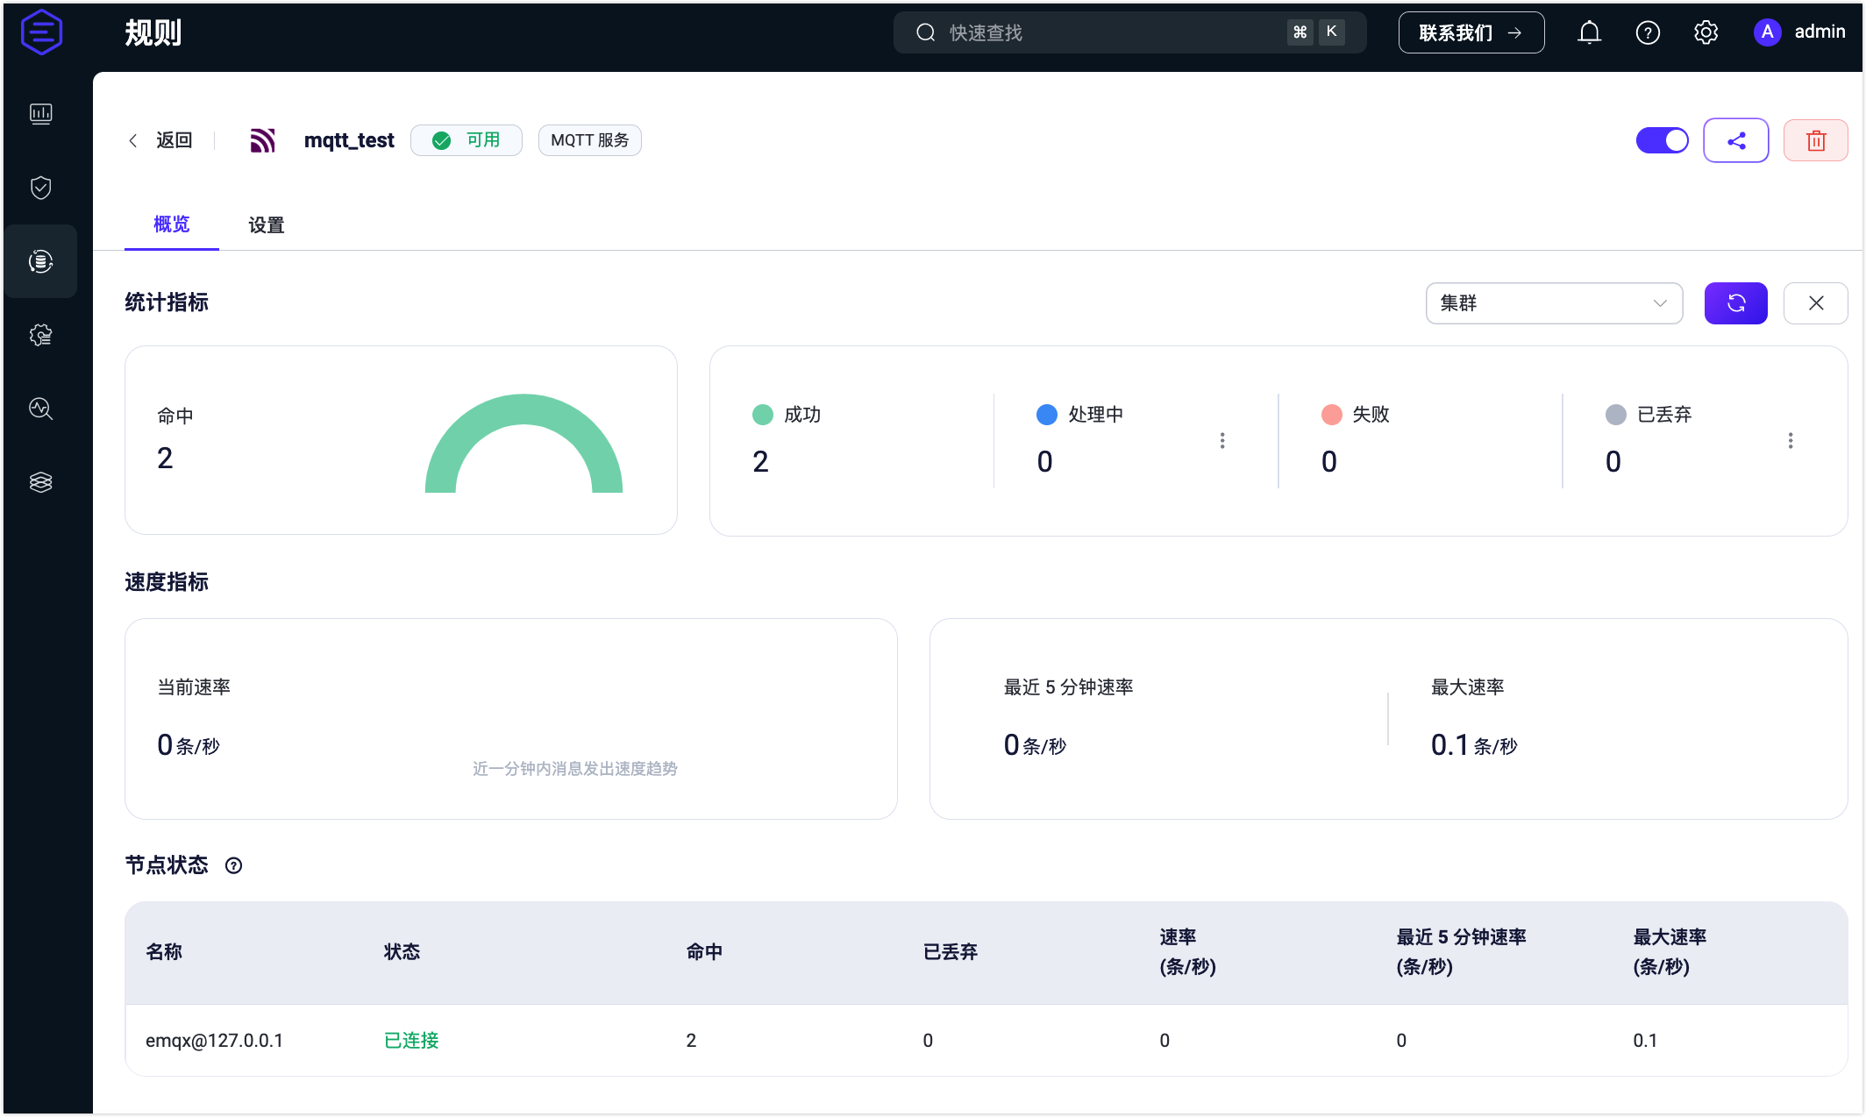Open the layers stack sidebar icon
This screenshot has width=1866, height=1117.
point(41,482)
